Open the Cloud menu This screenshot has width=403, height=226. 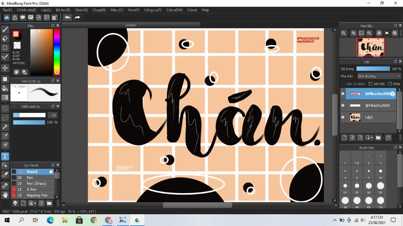coord(192,10)
